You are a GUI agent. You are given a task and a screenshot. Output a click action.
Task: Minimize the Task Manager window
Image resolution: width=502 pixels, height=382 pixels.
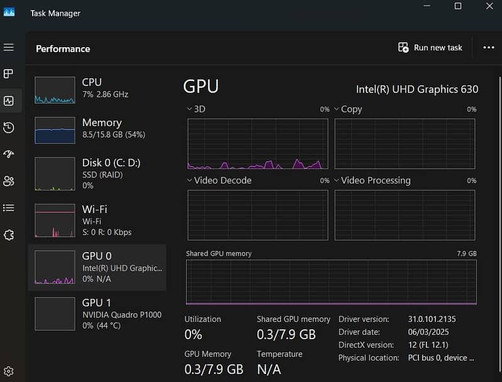click(427, 6)
